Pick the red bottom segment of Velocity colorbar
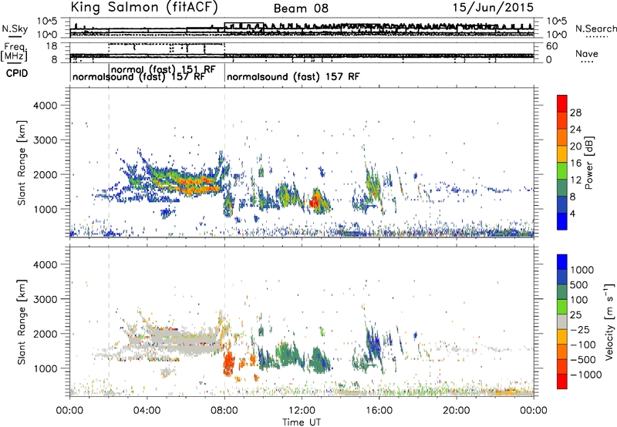Image resolution: width=617 pixels, height=427 pixels. [x=562, y=382]
